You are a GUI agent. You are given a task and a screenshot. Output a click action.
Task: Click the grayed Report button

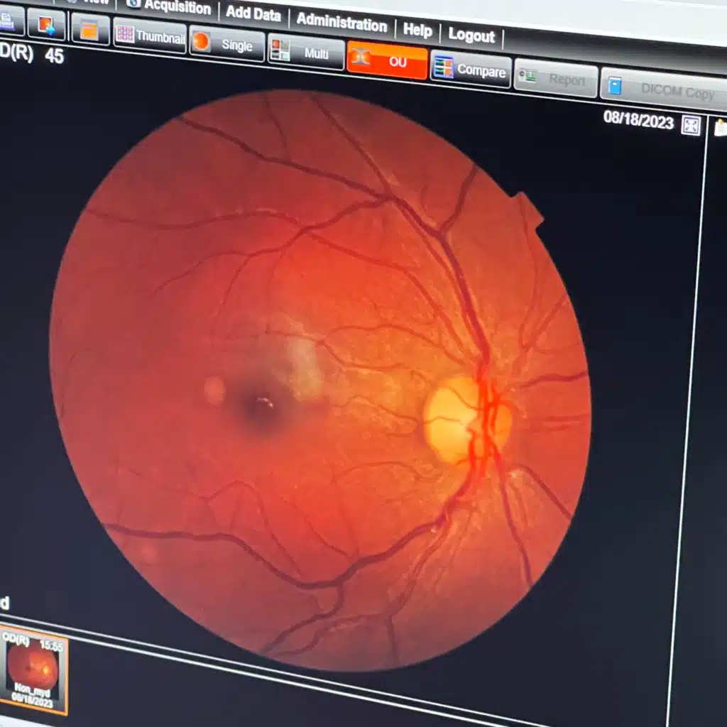[x=555, y=79]
